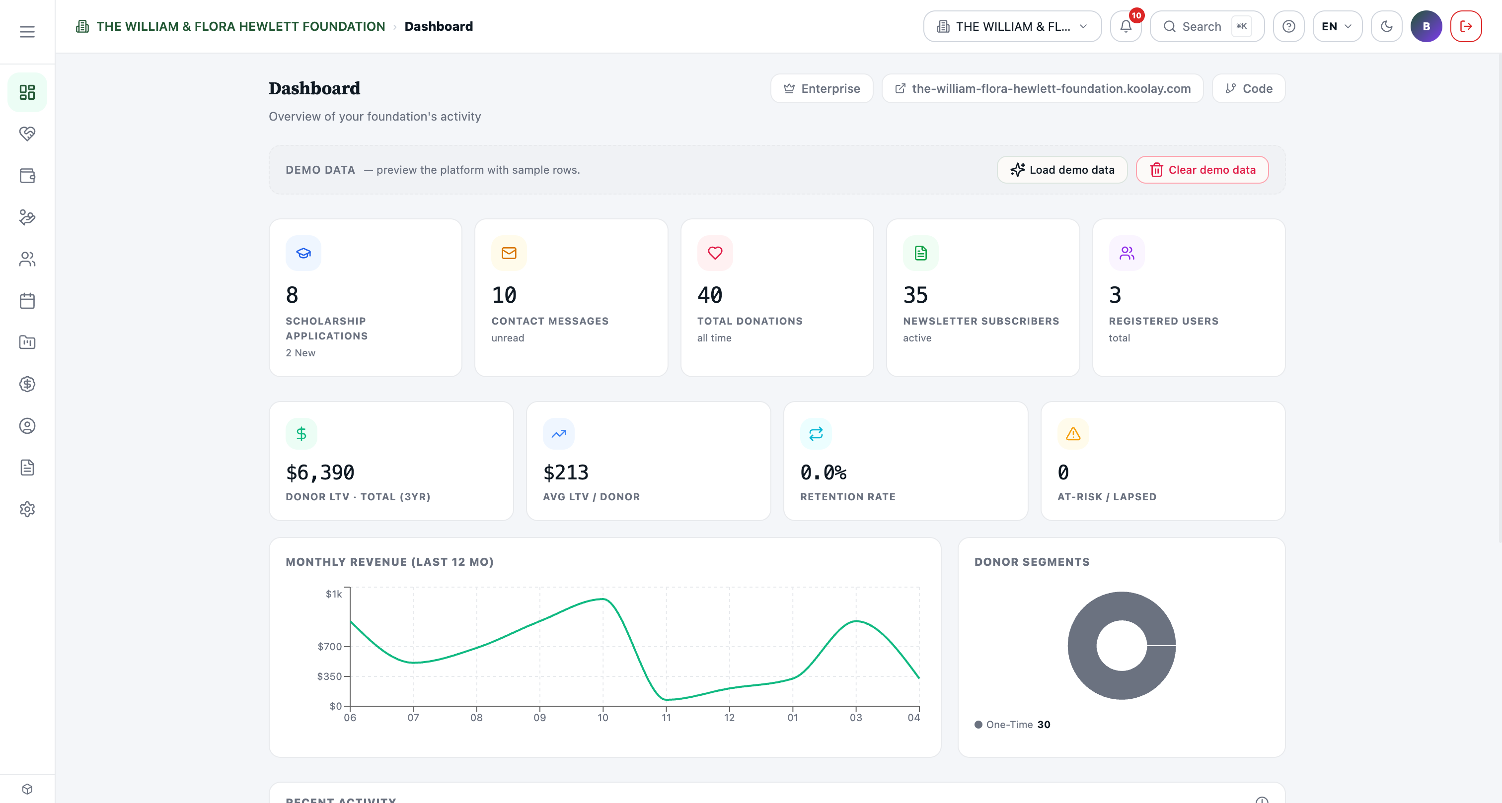Expand the foundation switcher dropdown
The height and width of the screenshot is (803, 1502).
[x=1012, y=26]
